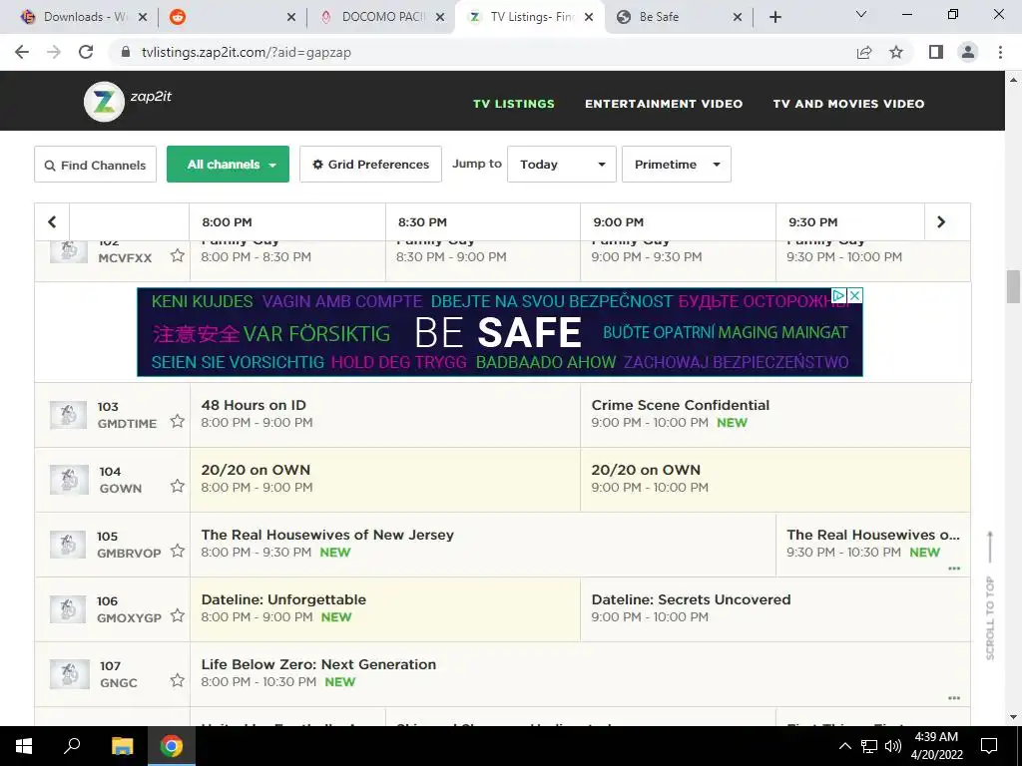The width and height of the screenshot is (1022, 766).
Task: Open Chrome's three-dot menu
Action: pos(1000,52)
